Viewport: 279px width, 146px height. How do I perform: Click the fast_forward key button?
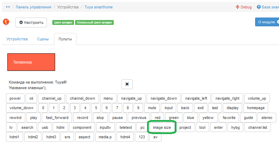click(57, 118)
